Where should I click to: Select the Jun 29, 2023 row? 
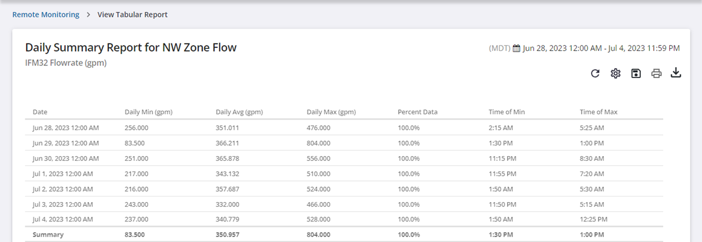(x=65, y=143)
